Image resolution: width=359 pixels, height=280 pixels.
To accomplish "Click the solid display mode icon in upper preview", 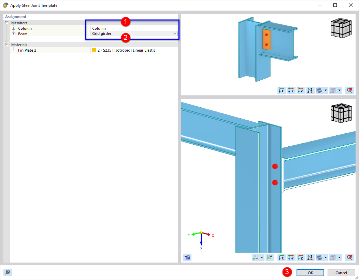I will coord(319,90).
